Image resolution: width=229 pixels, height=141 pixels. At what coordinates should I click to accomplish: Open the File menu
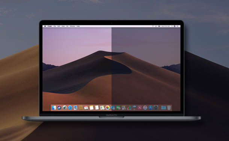point(54,26)
